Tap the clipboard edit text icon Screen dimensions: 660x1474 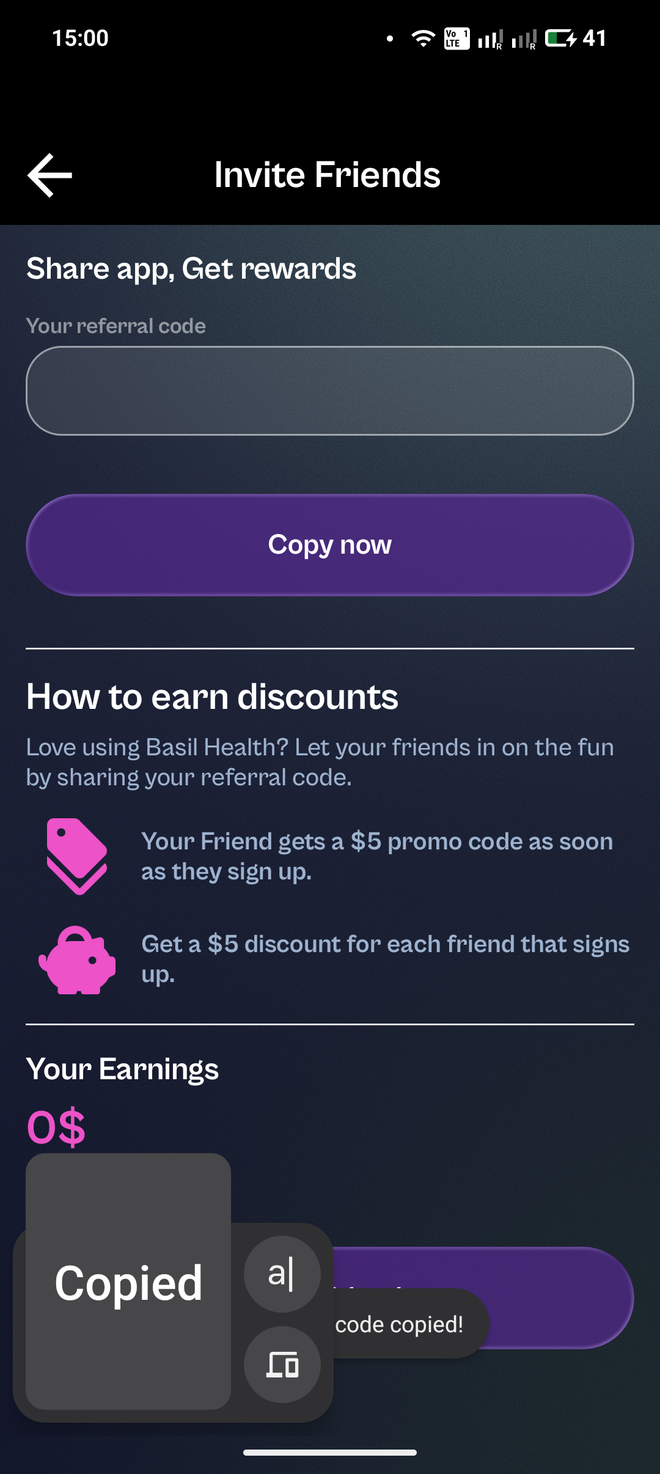coord(282,1274)
